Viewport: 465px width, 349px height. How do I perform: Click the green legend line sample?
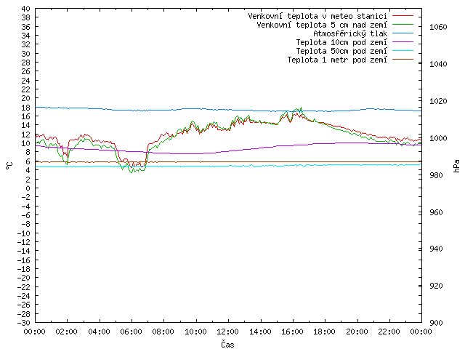tap(403, 24)
